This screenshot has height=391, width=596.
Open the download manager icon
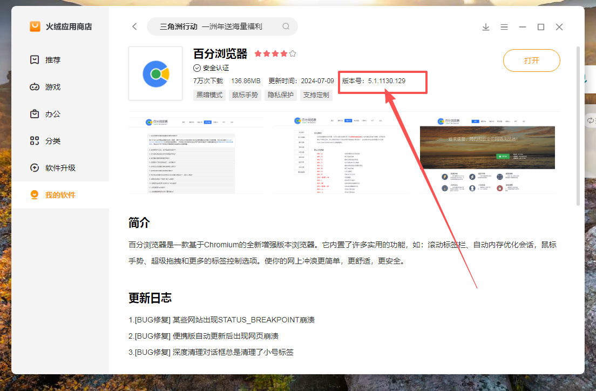[485, 27]
